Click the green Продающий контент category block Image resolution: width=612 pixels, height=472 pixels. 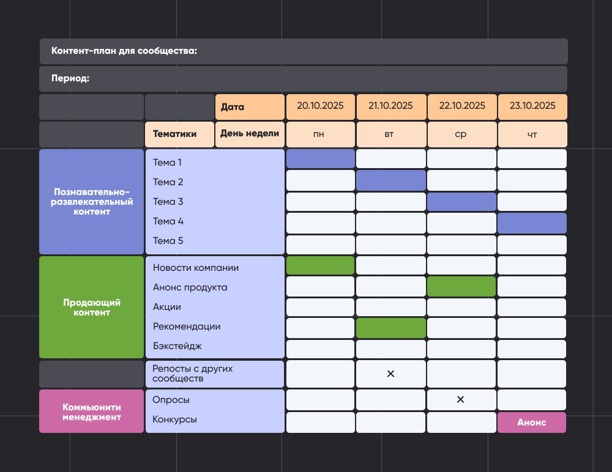[91, 307]
